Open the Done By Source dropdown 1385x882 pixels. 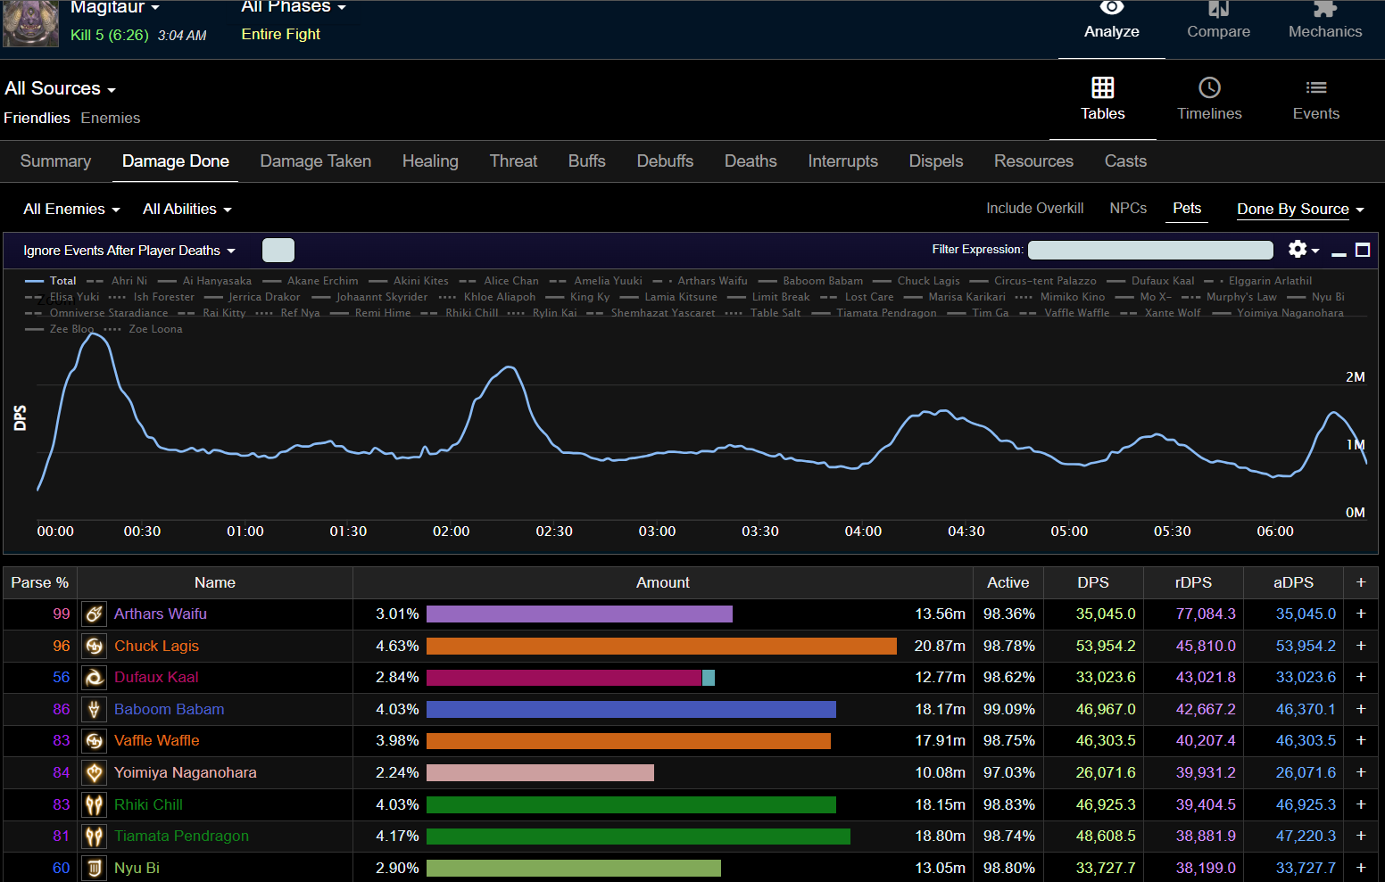[1300, 209]
